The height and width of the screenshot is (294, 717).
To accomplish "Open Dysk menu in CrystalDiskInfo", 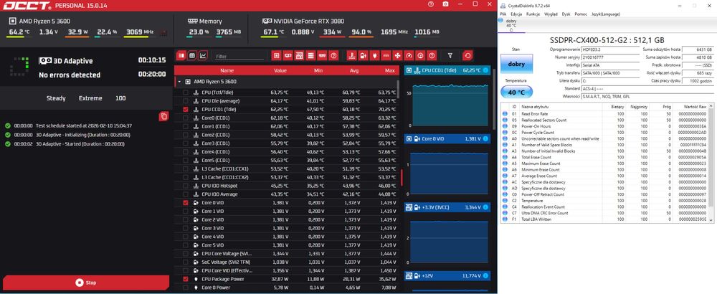I will click(566, 14).
